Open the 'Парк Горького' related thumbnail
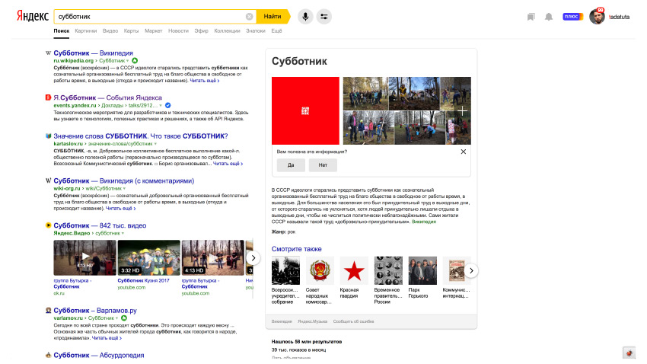The height and width of the screenshot is (364, 647). pos(422,270)
